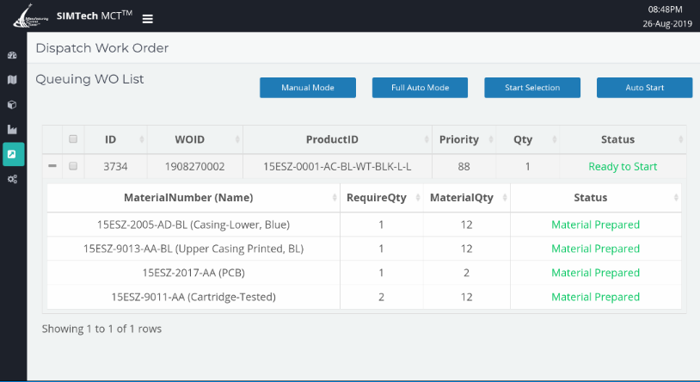The width and height of the screenshot is (700, 382).
Task: Click product ID 15ESZ-0001-AC-BL-WT-BLK-L-L
Action: pyautogui.click(x=337, y=167)
